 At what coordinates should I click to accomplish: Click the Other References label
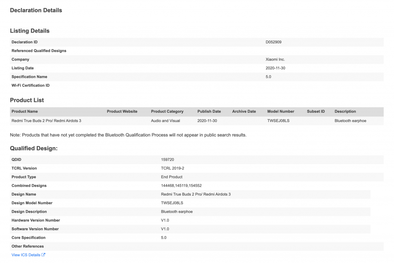[28, 246]
